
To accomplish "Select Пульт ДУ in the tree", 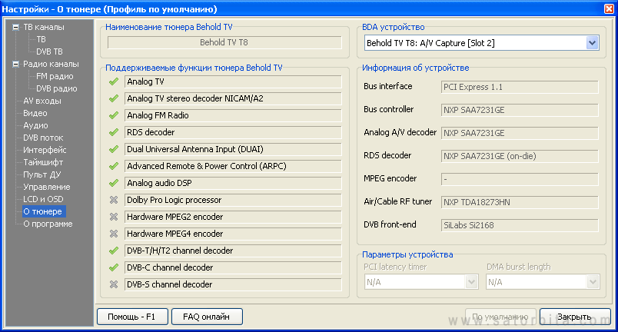I will click(x=42, y=174).
